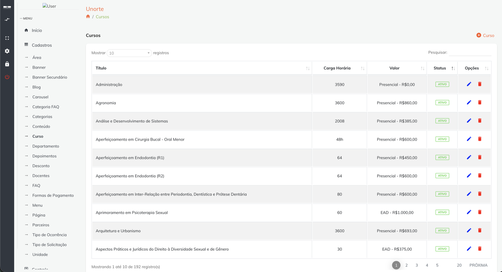Click ATIVO status badge for Agronomia

pos(442,103)
